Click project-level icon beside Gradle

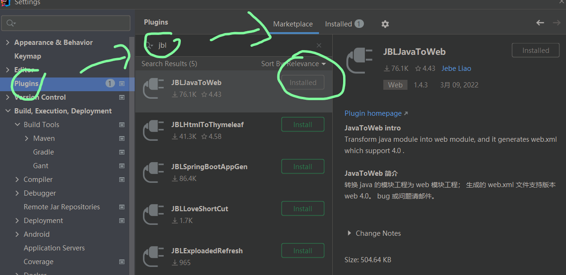[x=122, y=152]
